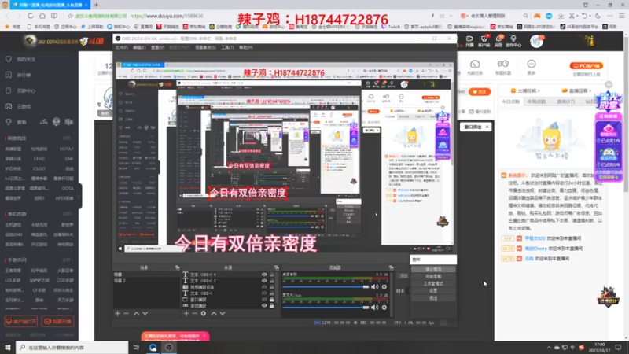Expand 主播投稿 chevron

539,90
